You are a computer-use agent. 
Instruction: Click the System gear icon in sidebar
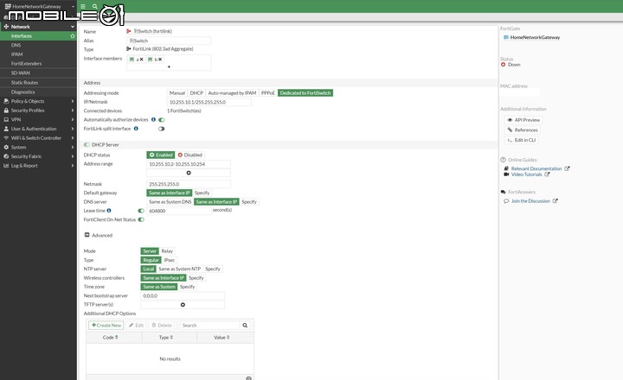click(x=6, y=147)
